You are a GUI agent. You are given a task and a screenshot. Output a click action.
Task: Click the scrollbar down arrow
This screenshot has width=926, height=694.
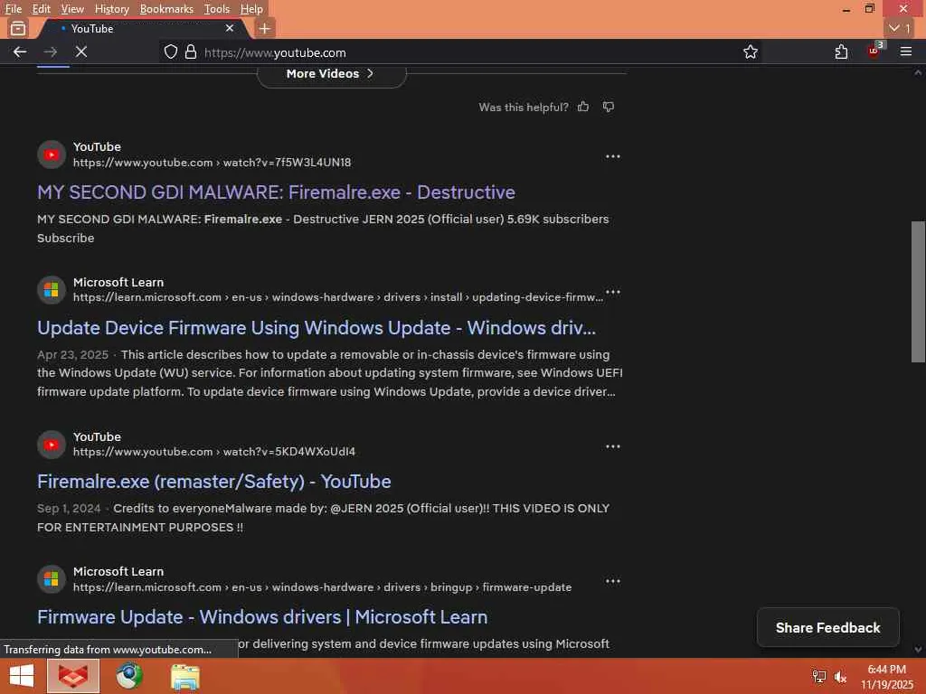[x=918, y=649]
